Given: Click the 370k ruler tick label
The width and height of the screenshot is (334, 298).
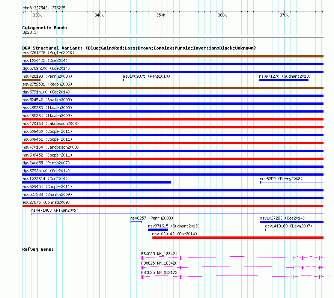Looking at the screenshot, I should pos(284,15).
